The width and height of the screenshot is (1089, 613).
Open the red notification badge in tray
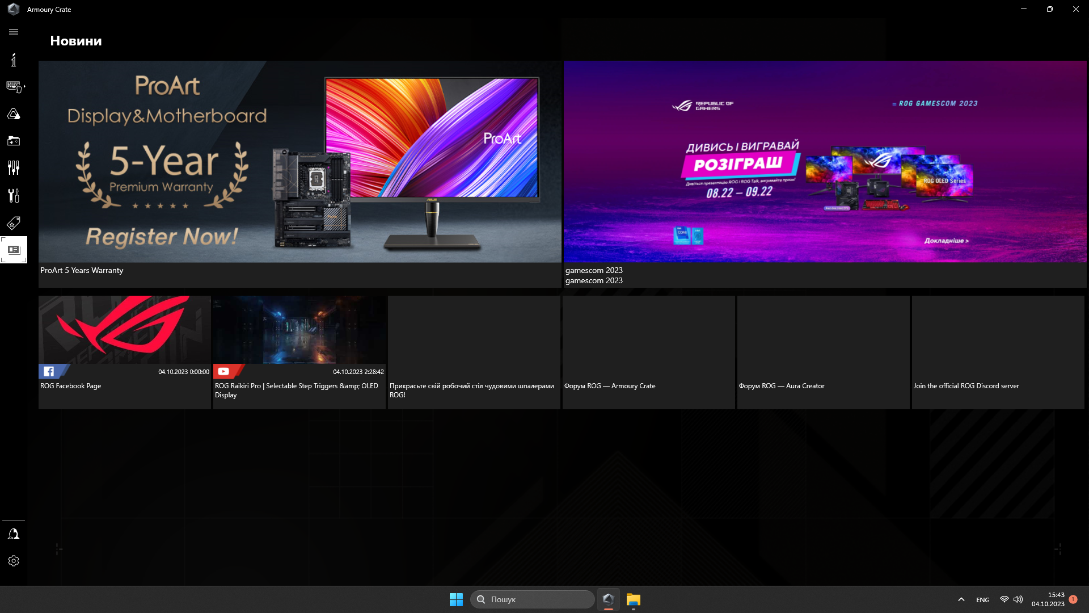click(x=1073, y=599)
